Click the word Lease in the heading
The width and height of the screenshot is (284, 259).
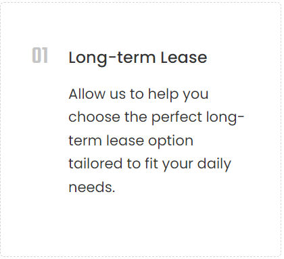184,57
